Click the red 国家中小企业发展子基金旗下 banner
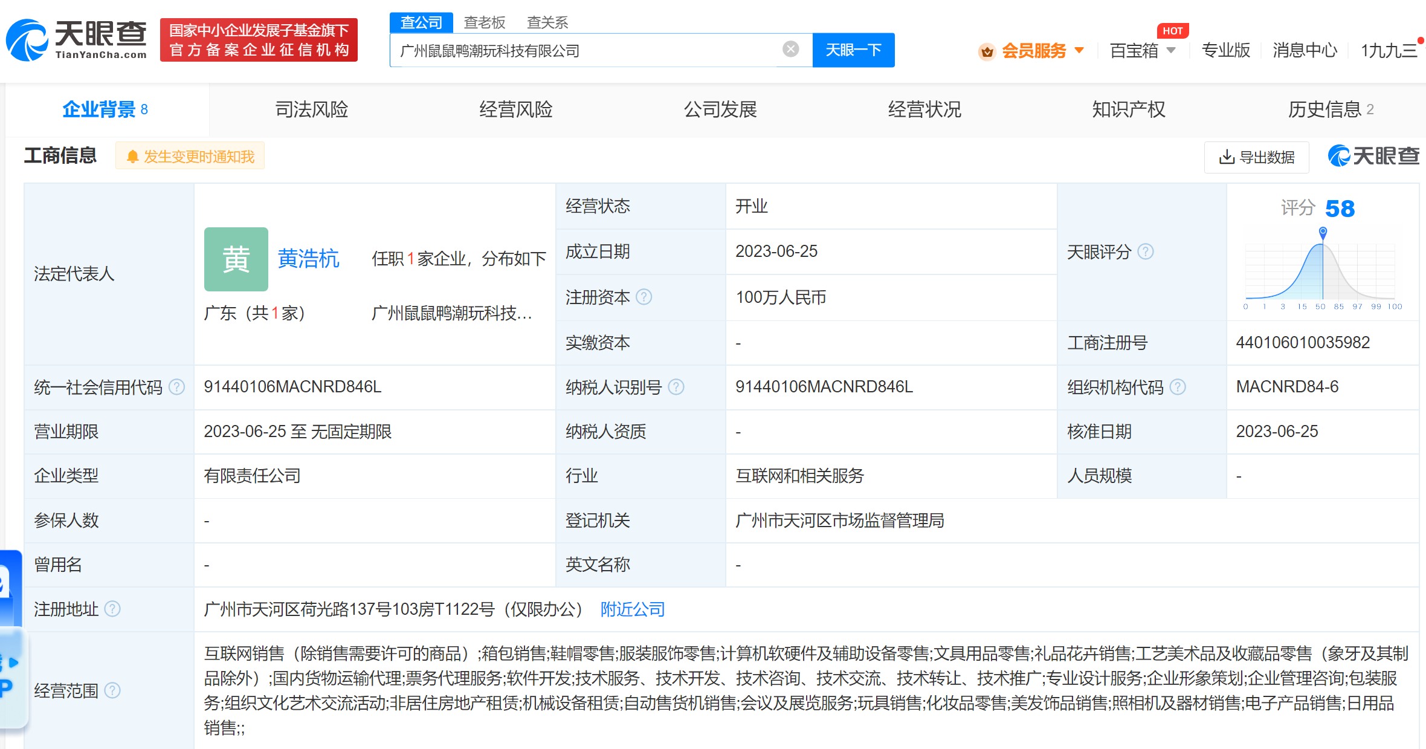The image size is (1426, 749). click(259, 40)
